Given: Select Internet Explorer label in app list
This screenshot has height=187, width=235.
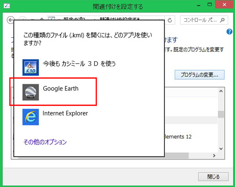Looking at the screenshot, I should click(x=65, y=114).
